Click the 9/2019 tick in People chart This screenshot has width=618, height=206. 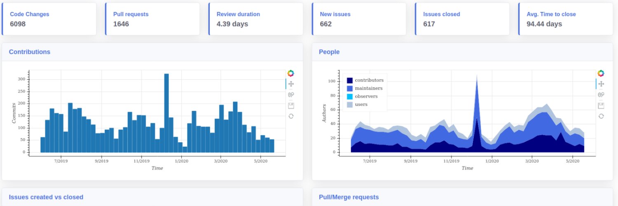(x=411, y=161)
